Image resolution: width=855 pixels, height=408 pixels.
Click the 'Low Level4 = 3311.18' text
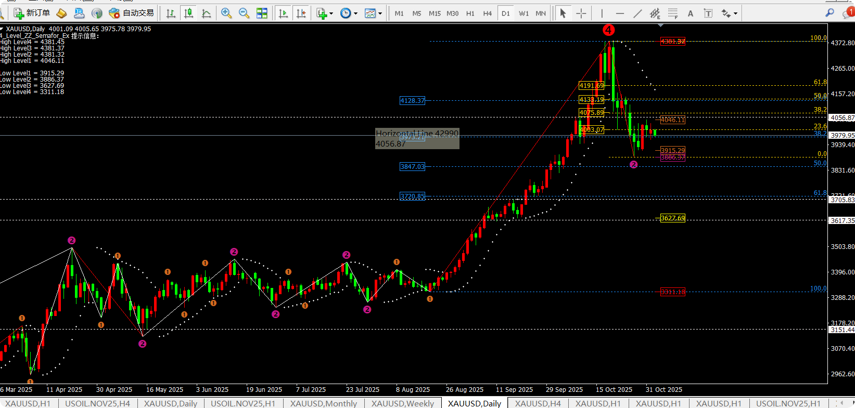pos(32,92)
